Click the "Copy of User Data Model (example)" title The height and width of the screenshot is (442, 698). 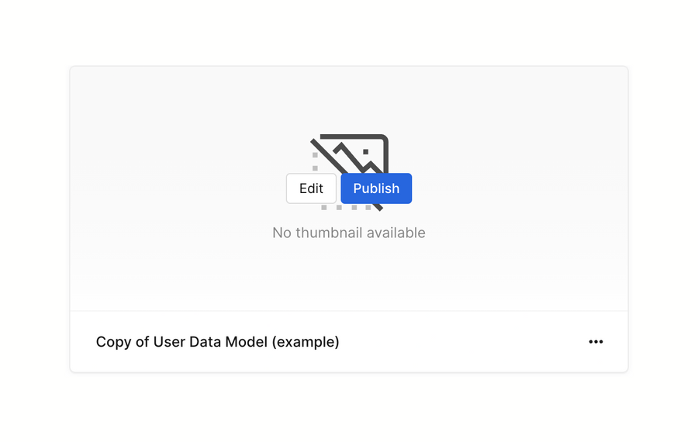point(217,342)
